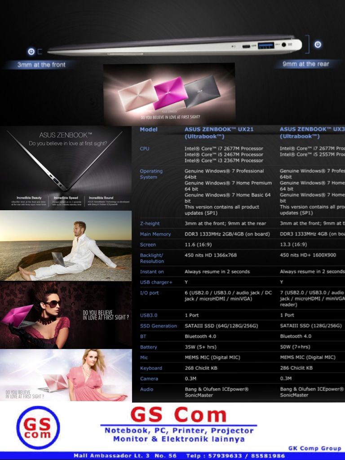Click the "Battery" row label

[148, 347]
